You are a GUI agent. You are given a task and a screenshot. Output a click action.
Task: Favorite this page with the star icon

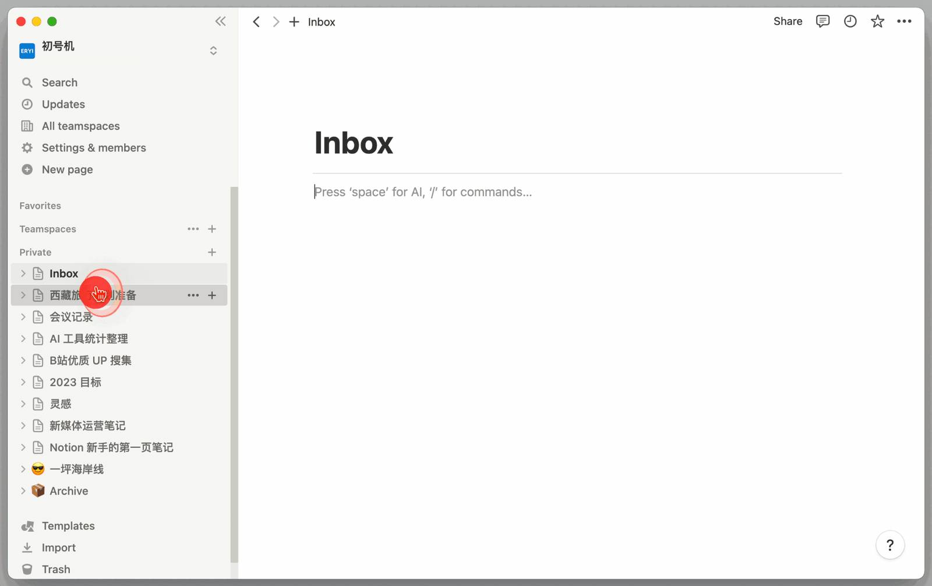[877, 22]
